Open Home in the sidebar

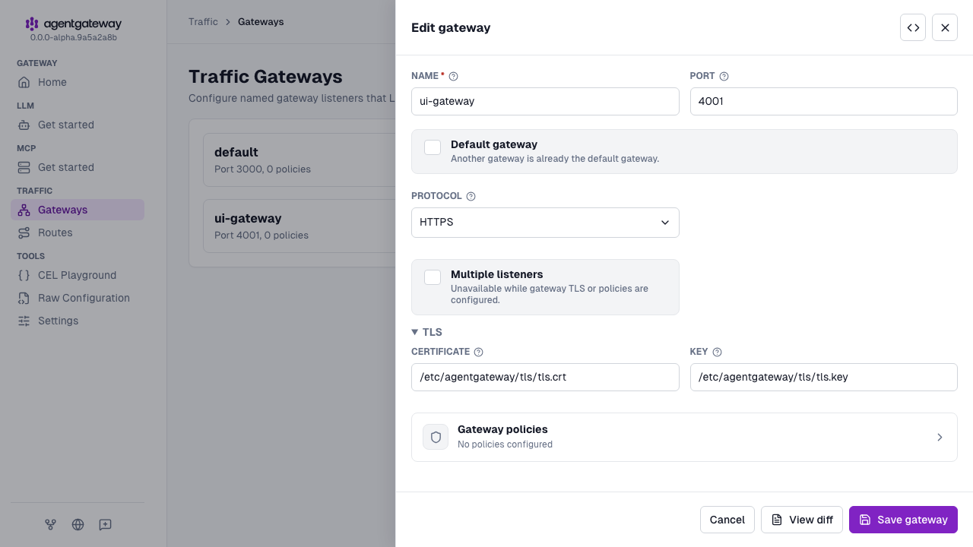(x=78, y=82)
